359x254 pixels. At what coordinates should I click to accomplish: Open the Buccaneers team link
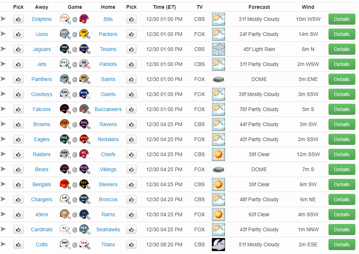pyautogui.click(x=108, y=109)
